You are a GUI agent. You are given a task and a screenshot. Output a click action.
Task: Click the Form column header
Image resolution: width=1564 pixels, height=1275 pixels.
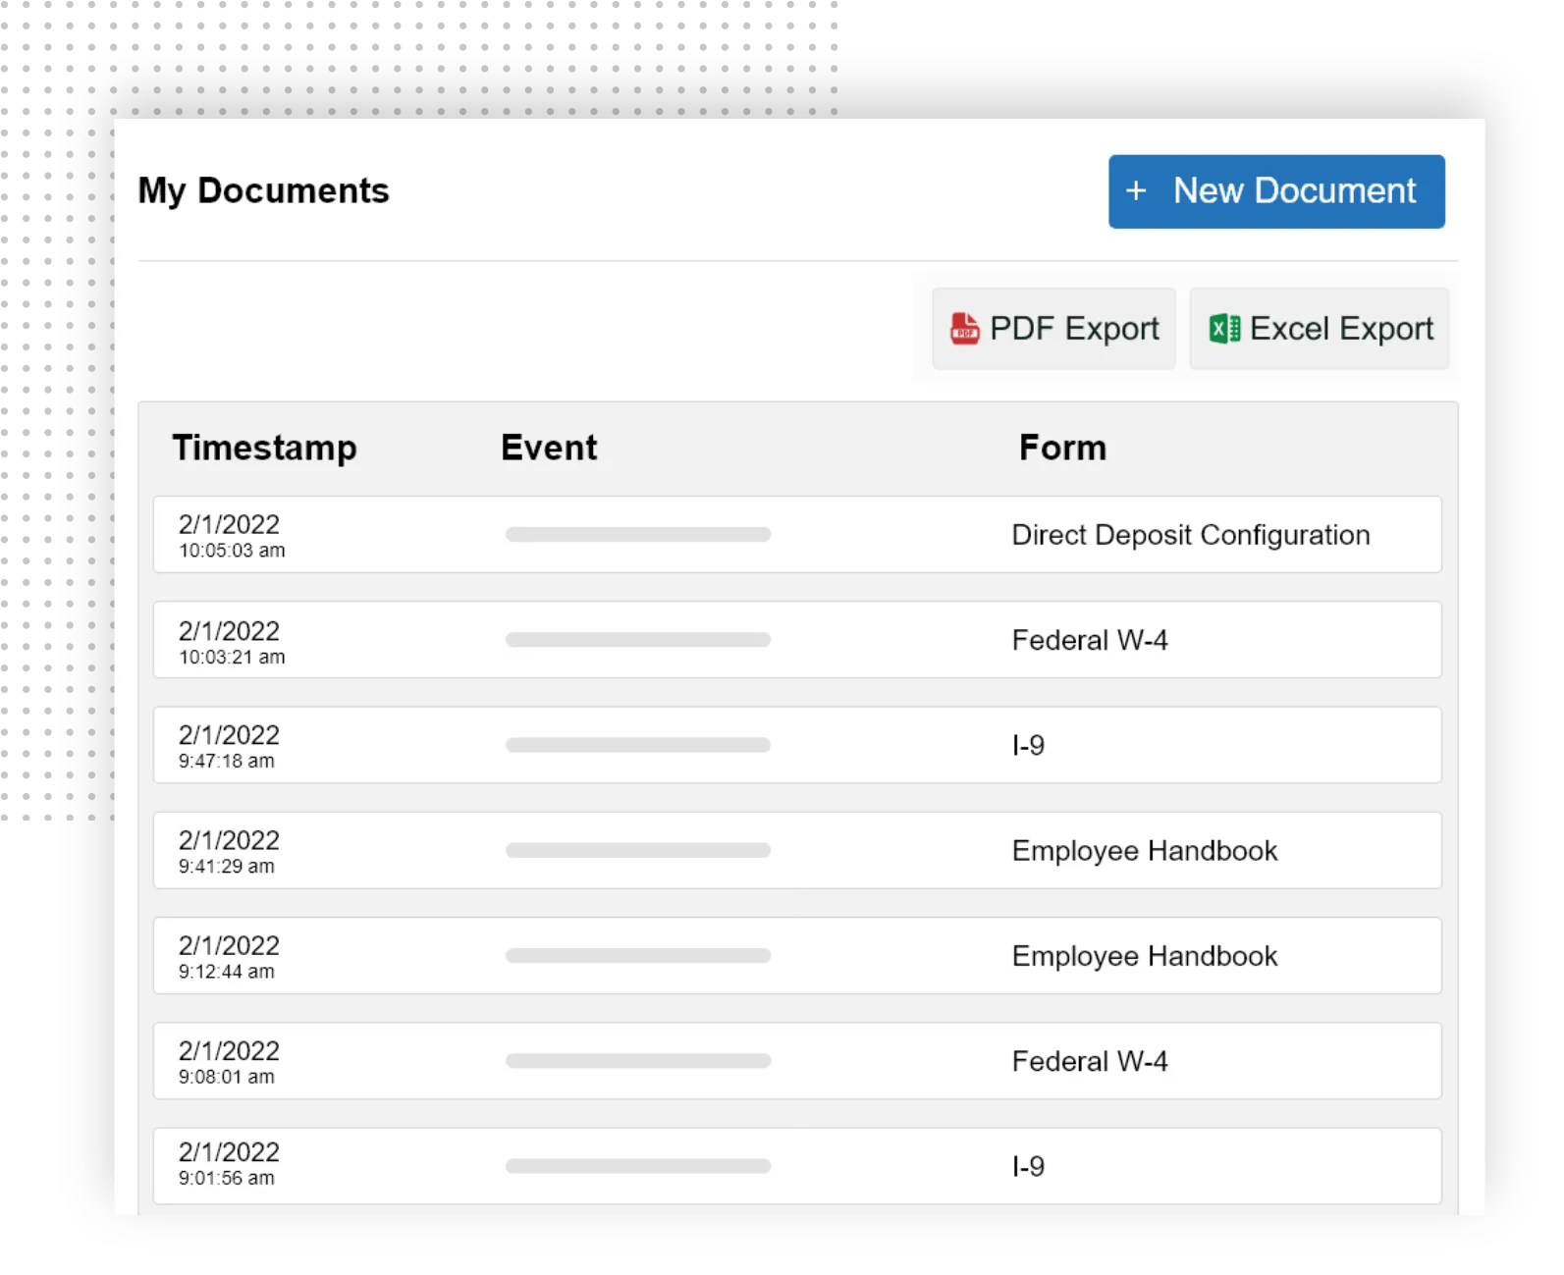coord(1062,448)
